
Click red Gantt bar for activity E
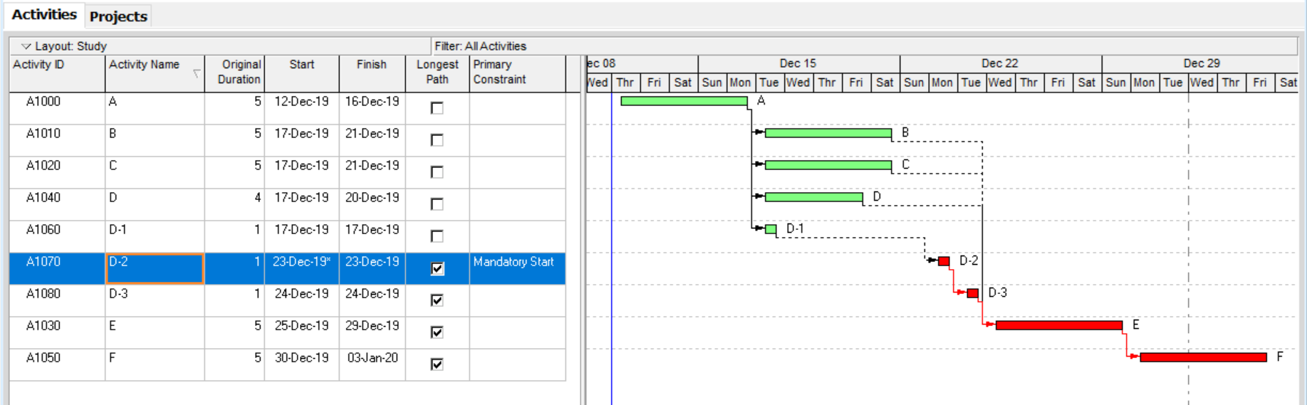pyautogui.click(x=1058, y=325)
